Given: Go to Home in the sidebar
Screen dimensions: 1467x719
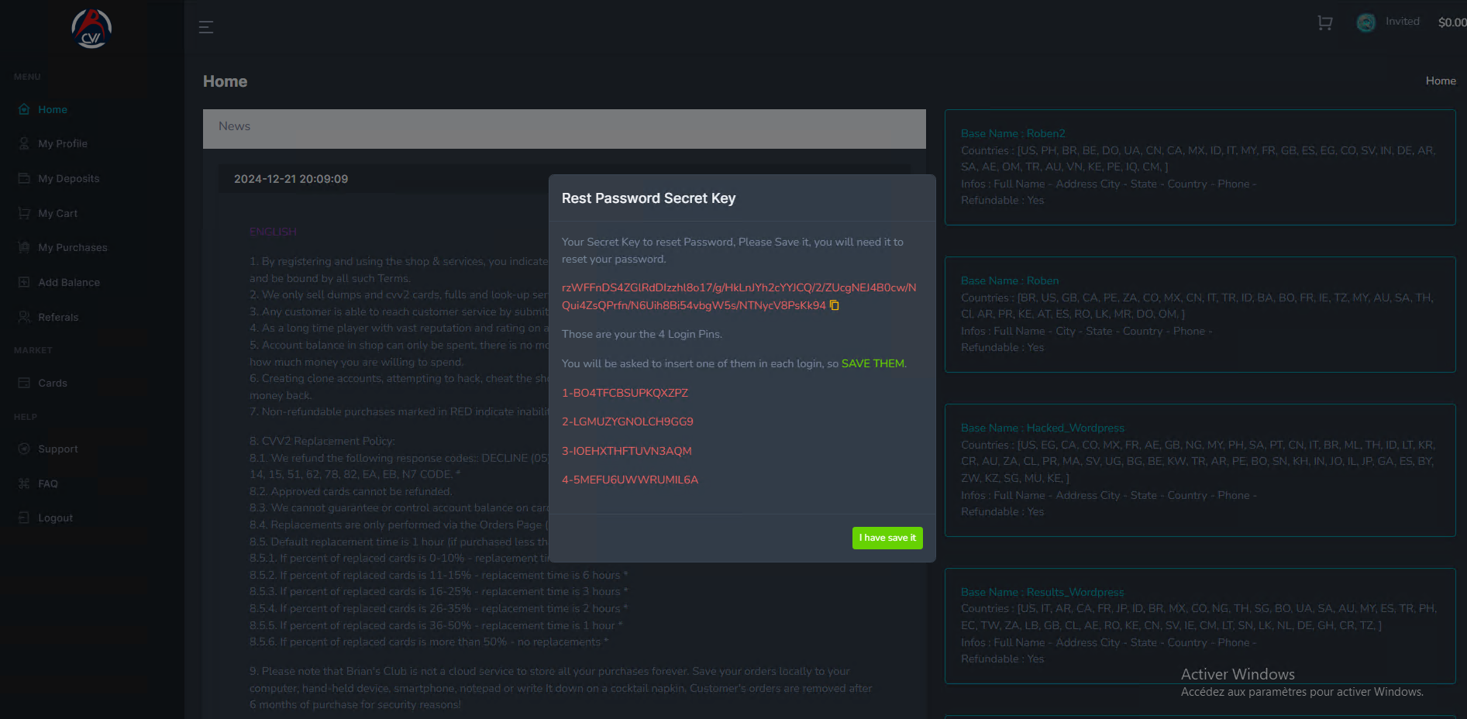Looking at the screenshot, I should (53, 110).
